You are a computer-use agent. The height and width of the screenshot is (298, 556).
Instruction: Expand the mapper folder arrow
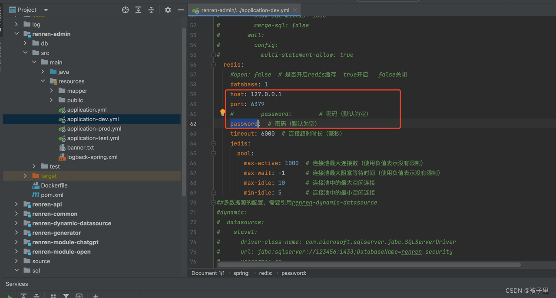click(x=51, y=91)
